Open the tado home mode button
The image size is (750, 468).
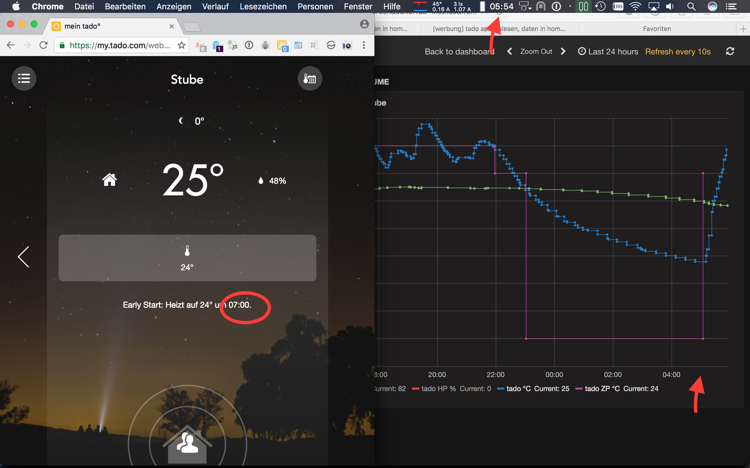point(187,443)
